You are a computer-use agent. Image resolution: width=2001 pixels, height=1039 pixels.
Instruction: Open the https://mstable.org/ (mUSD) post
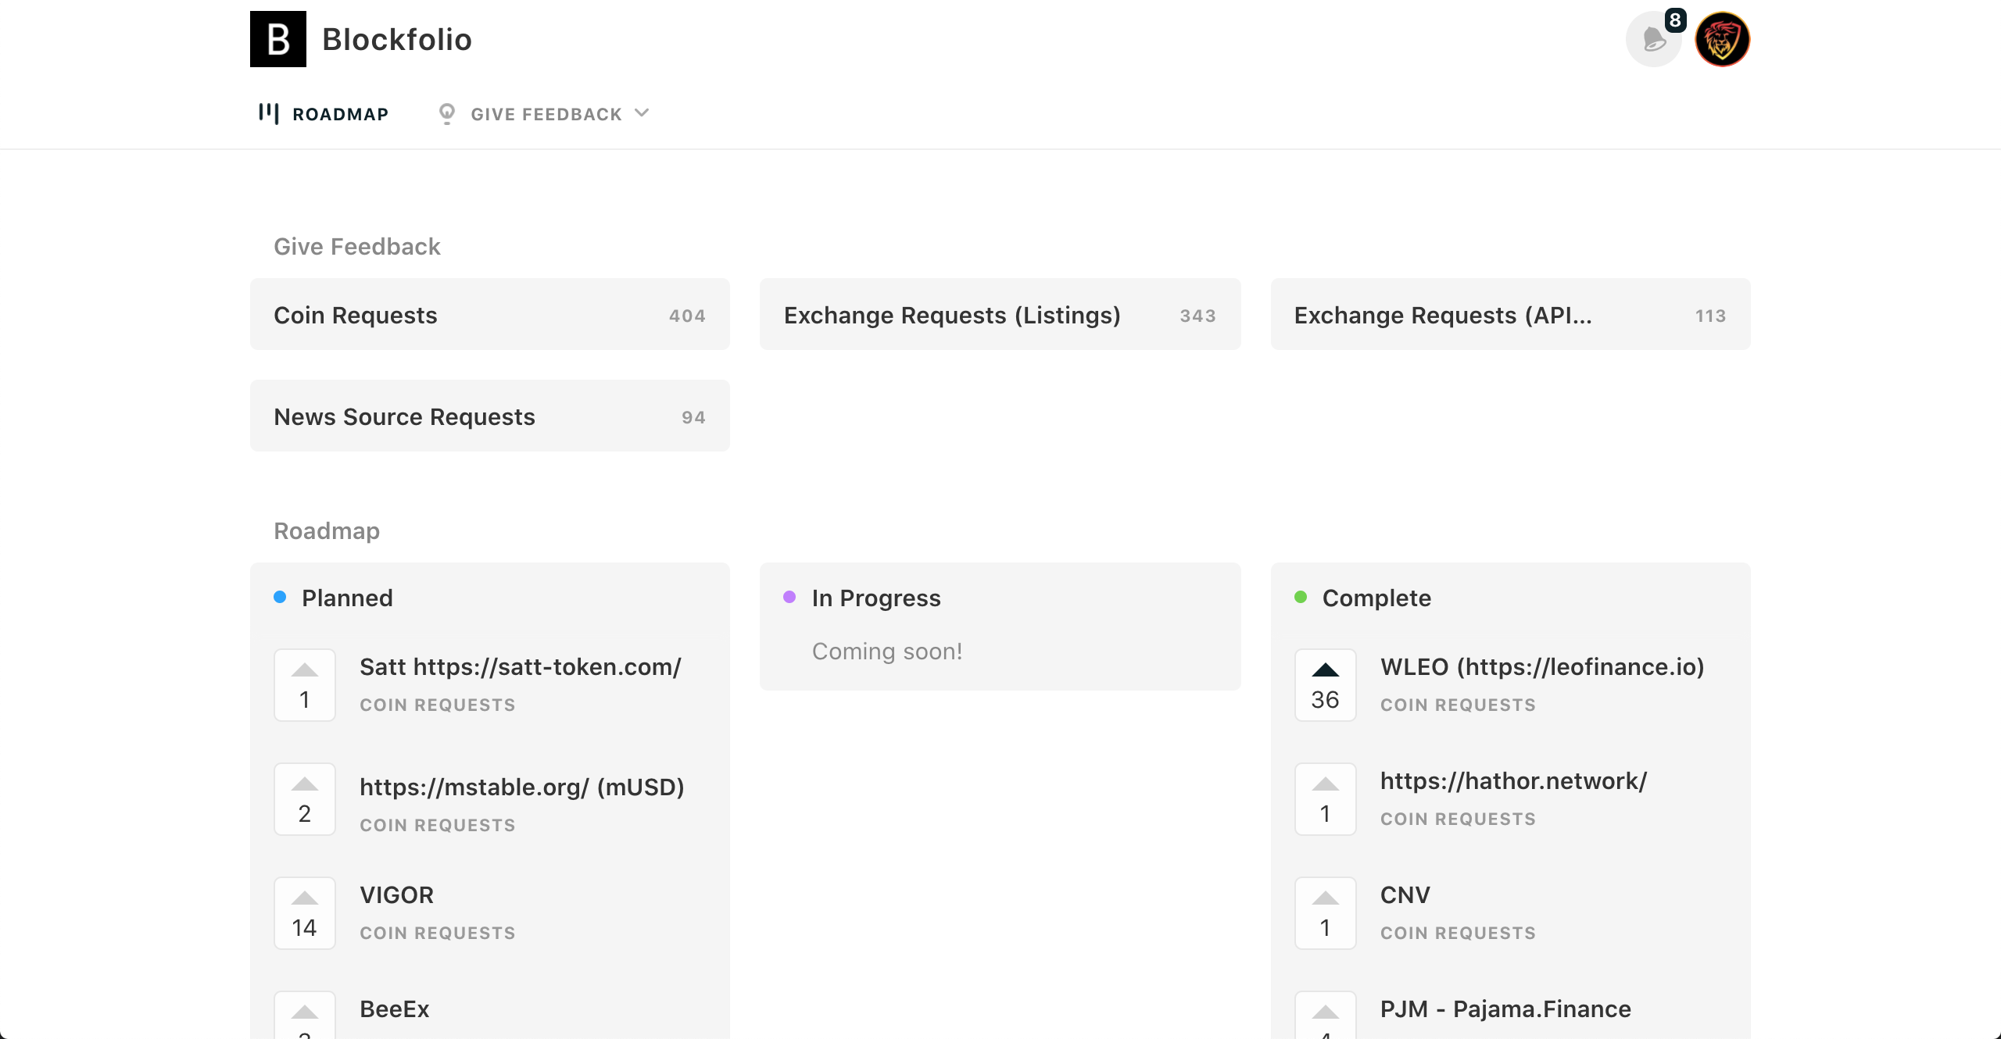tap(522, 787)
